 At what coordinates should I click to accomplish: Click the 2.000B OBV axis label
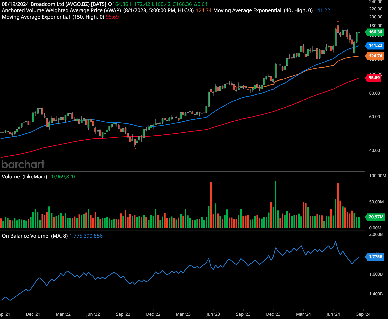376,234
